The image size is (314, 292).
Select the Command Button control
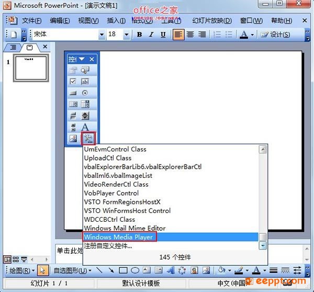(x=73, y=93)
